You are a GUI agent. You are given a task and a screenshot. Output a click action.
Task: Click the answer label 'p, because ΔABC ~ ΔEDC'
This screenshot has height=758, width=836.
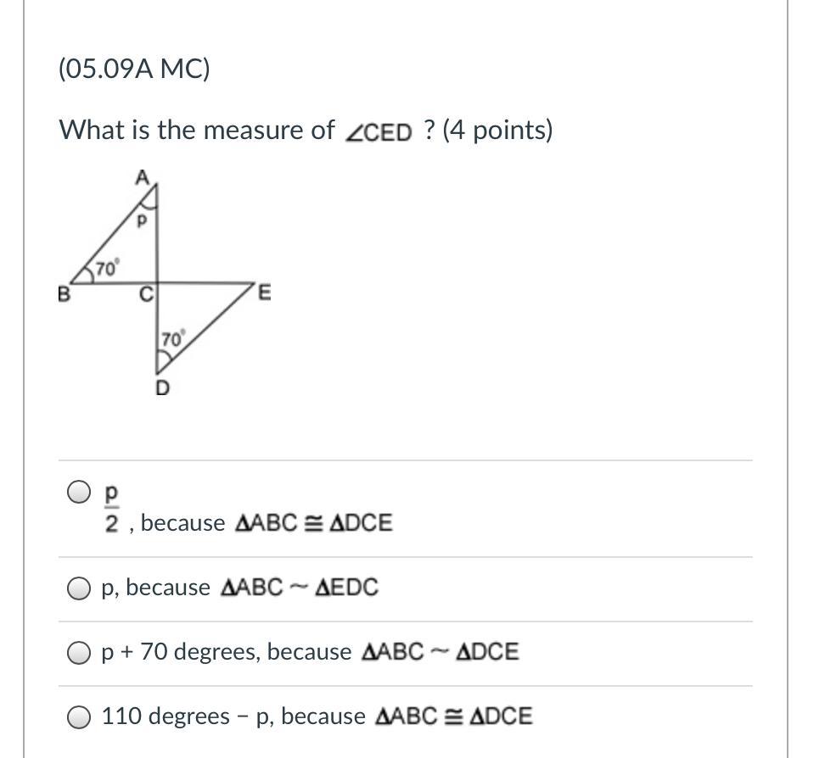click(240, 588)
